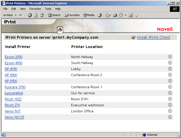This screenshot has height=138, width=181.
Task: Click the Edit document toolbar icon
Action: click(x=130, y=15)
